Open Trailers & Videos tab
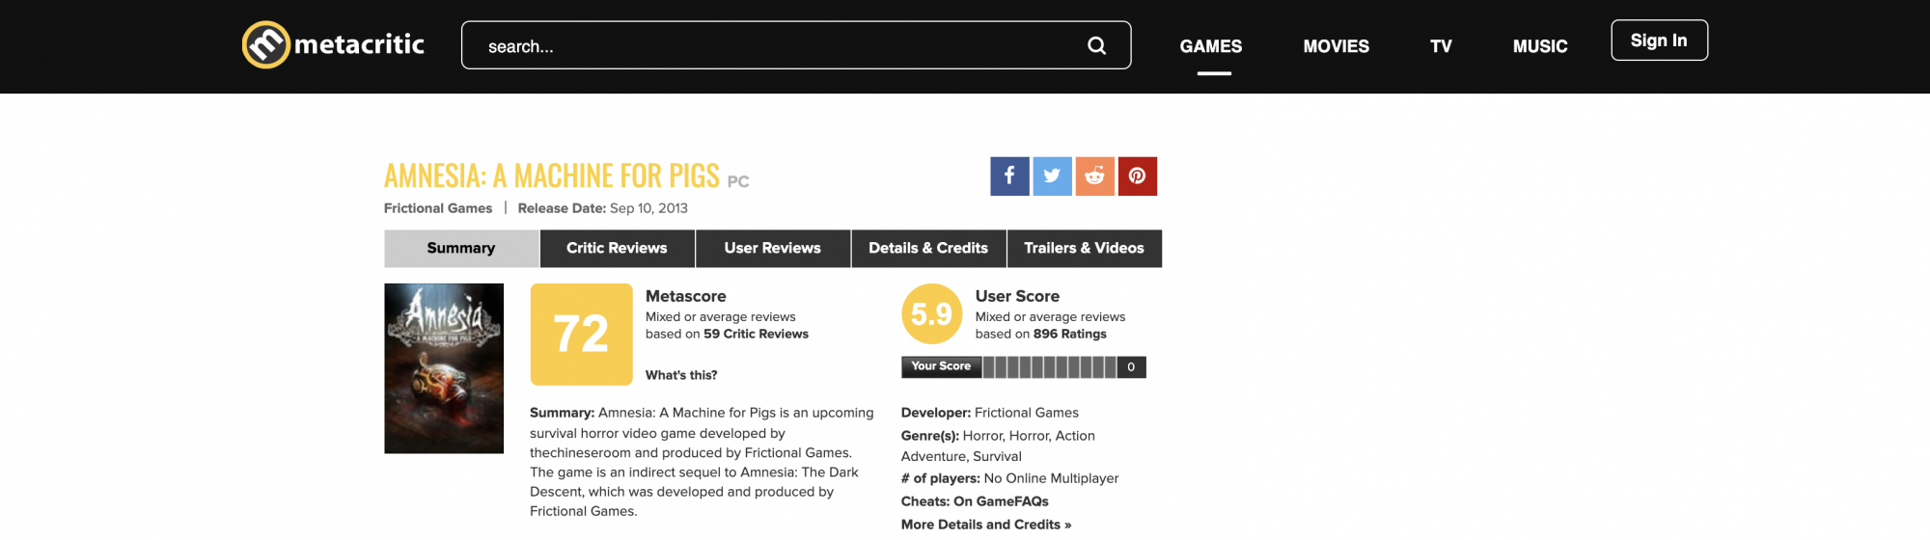 click(x=1084, y=248)
